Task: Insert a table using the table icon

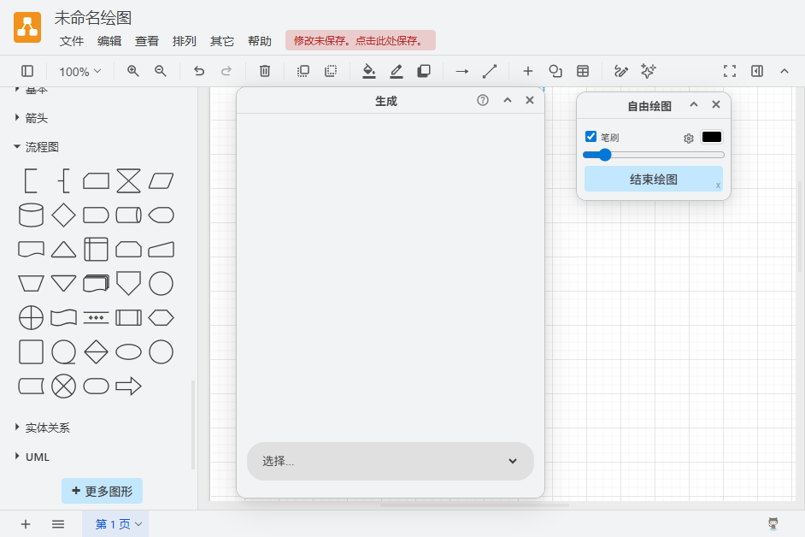Action: click(583, 71)
